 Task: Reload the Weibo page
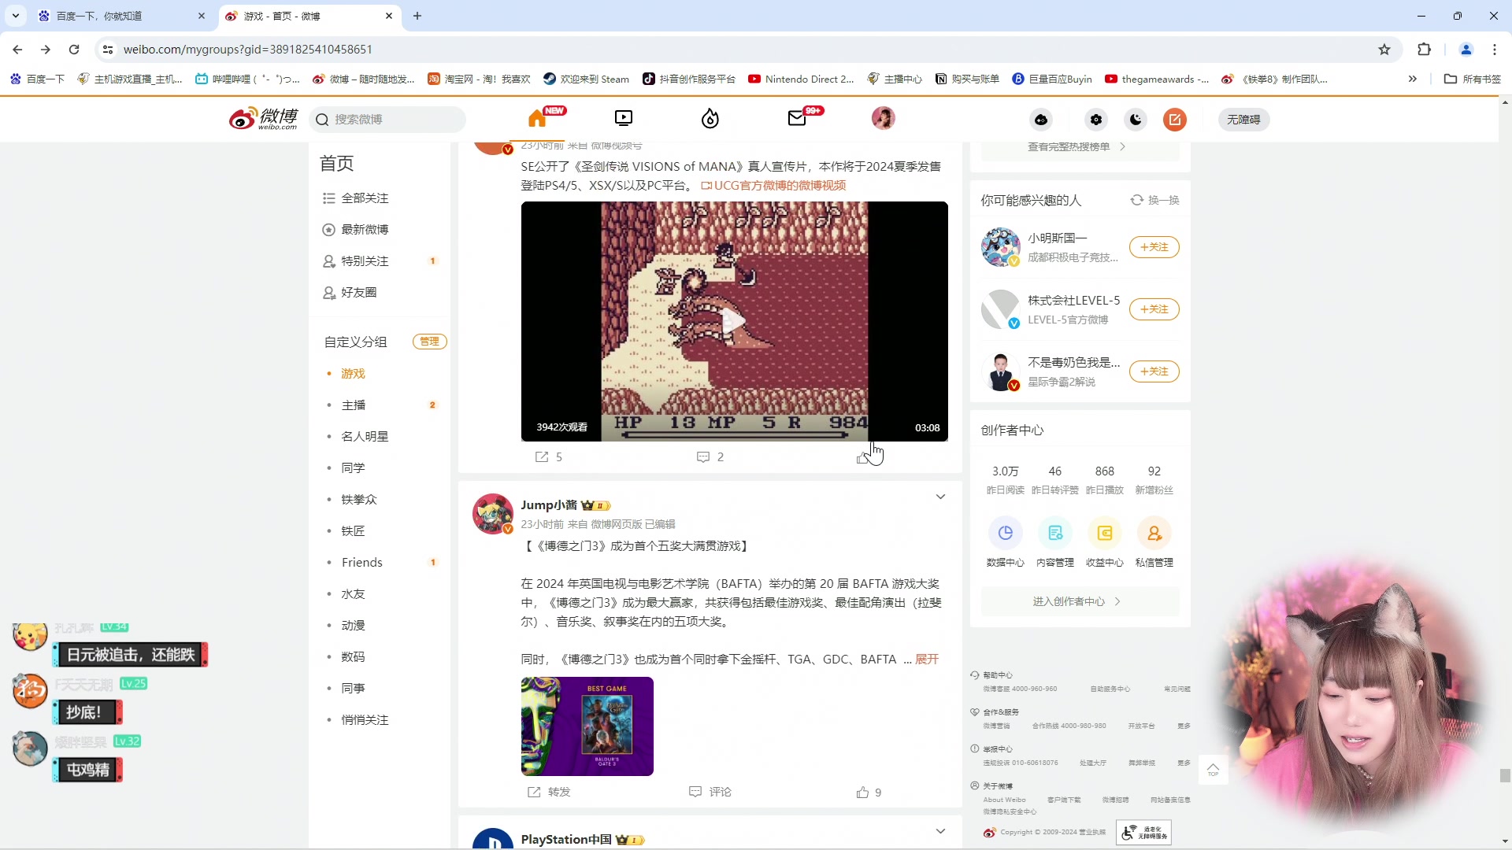[x=74, y=50]
